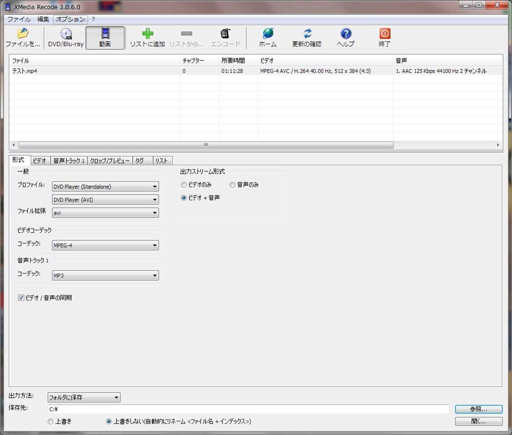Open the ? help menu
The image size is (512, 435).
(93, 19)
